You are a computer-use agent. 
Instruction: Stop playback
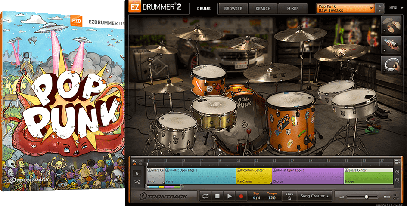pos(217,196)
